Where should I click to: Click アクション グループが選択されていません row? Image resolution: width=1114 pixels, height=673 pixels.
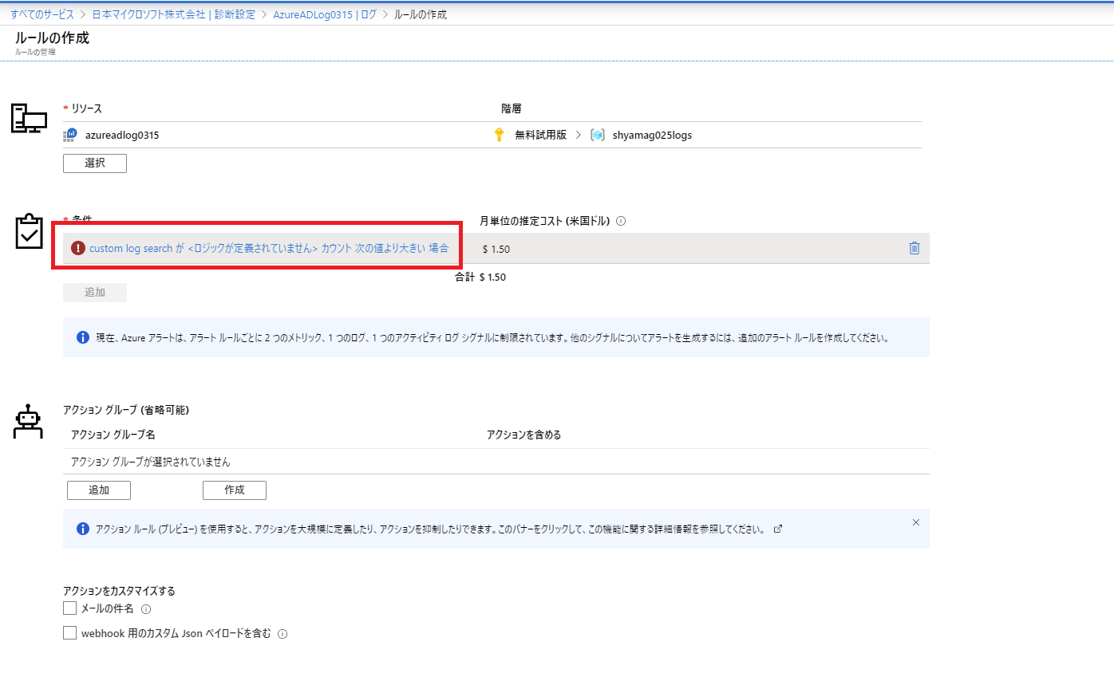(x=496, y=462)
